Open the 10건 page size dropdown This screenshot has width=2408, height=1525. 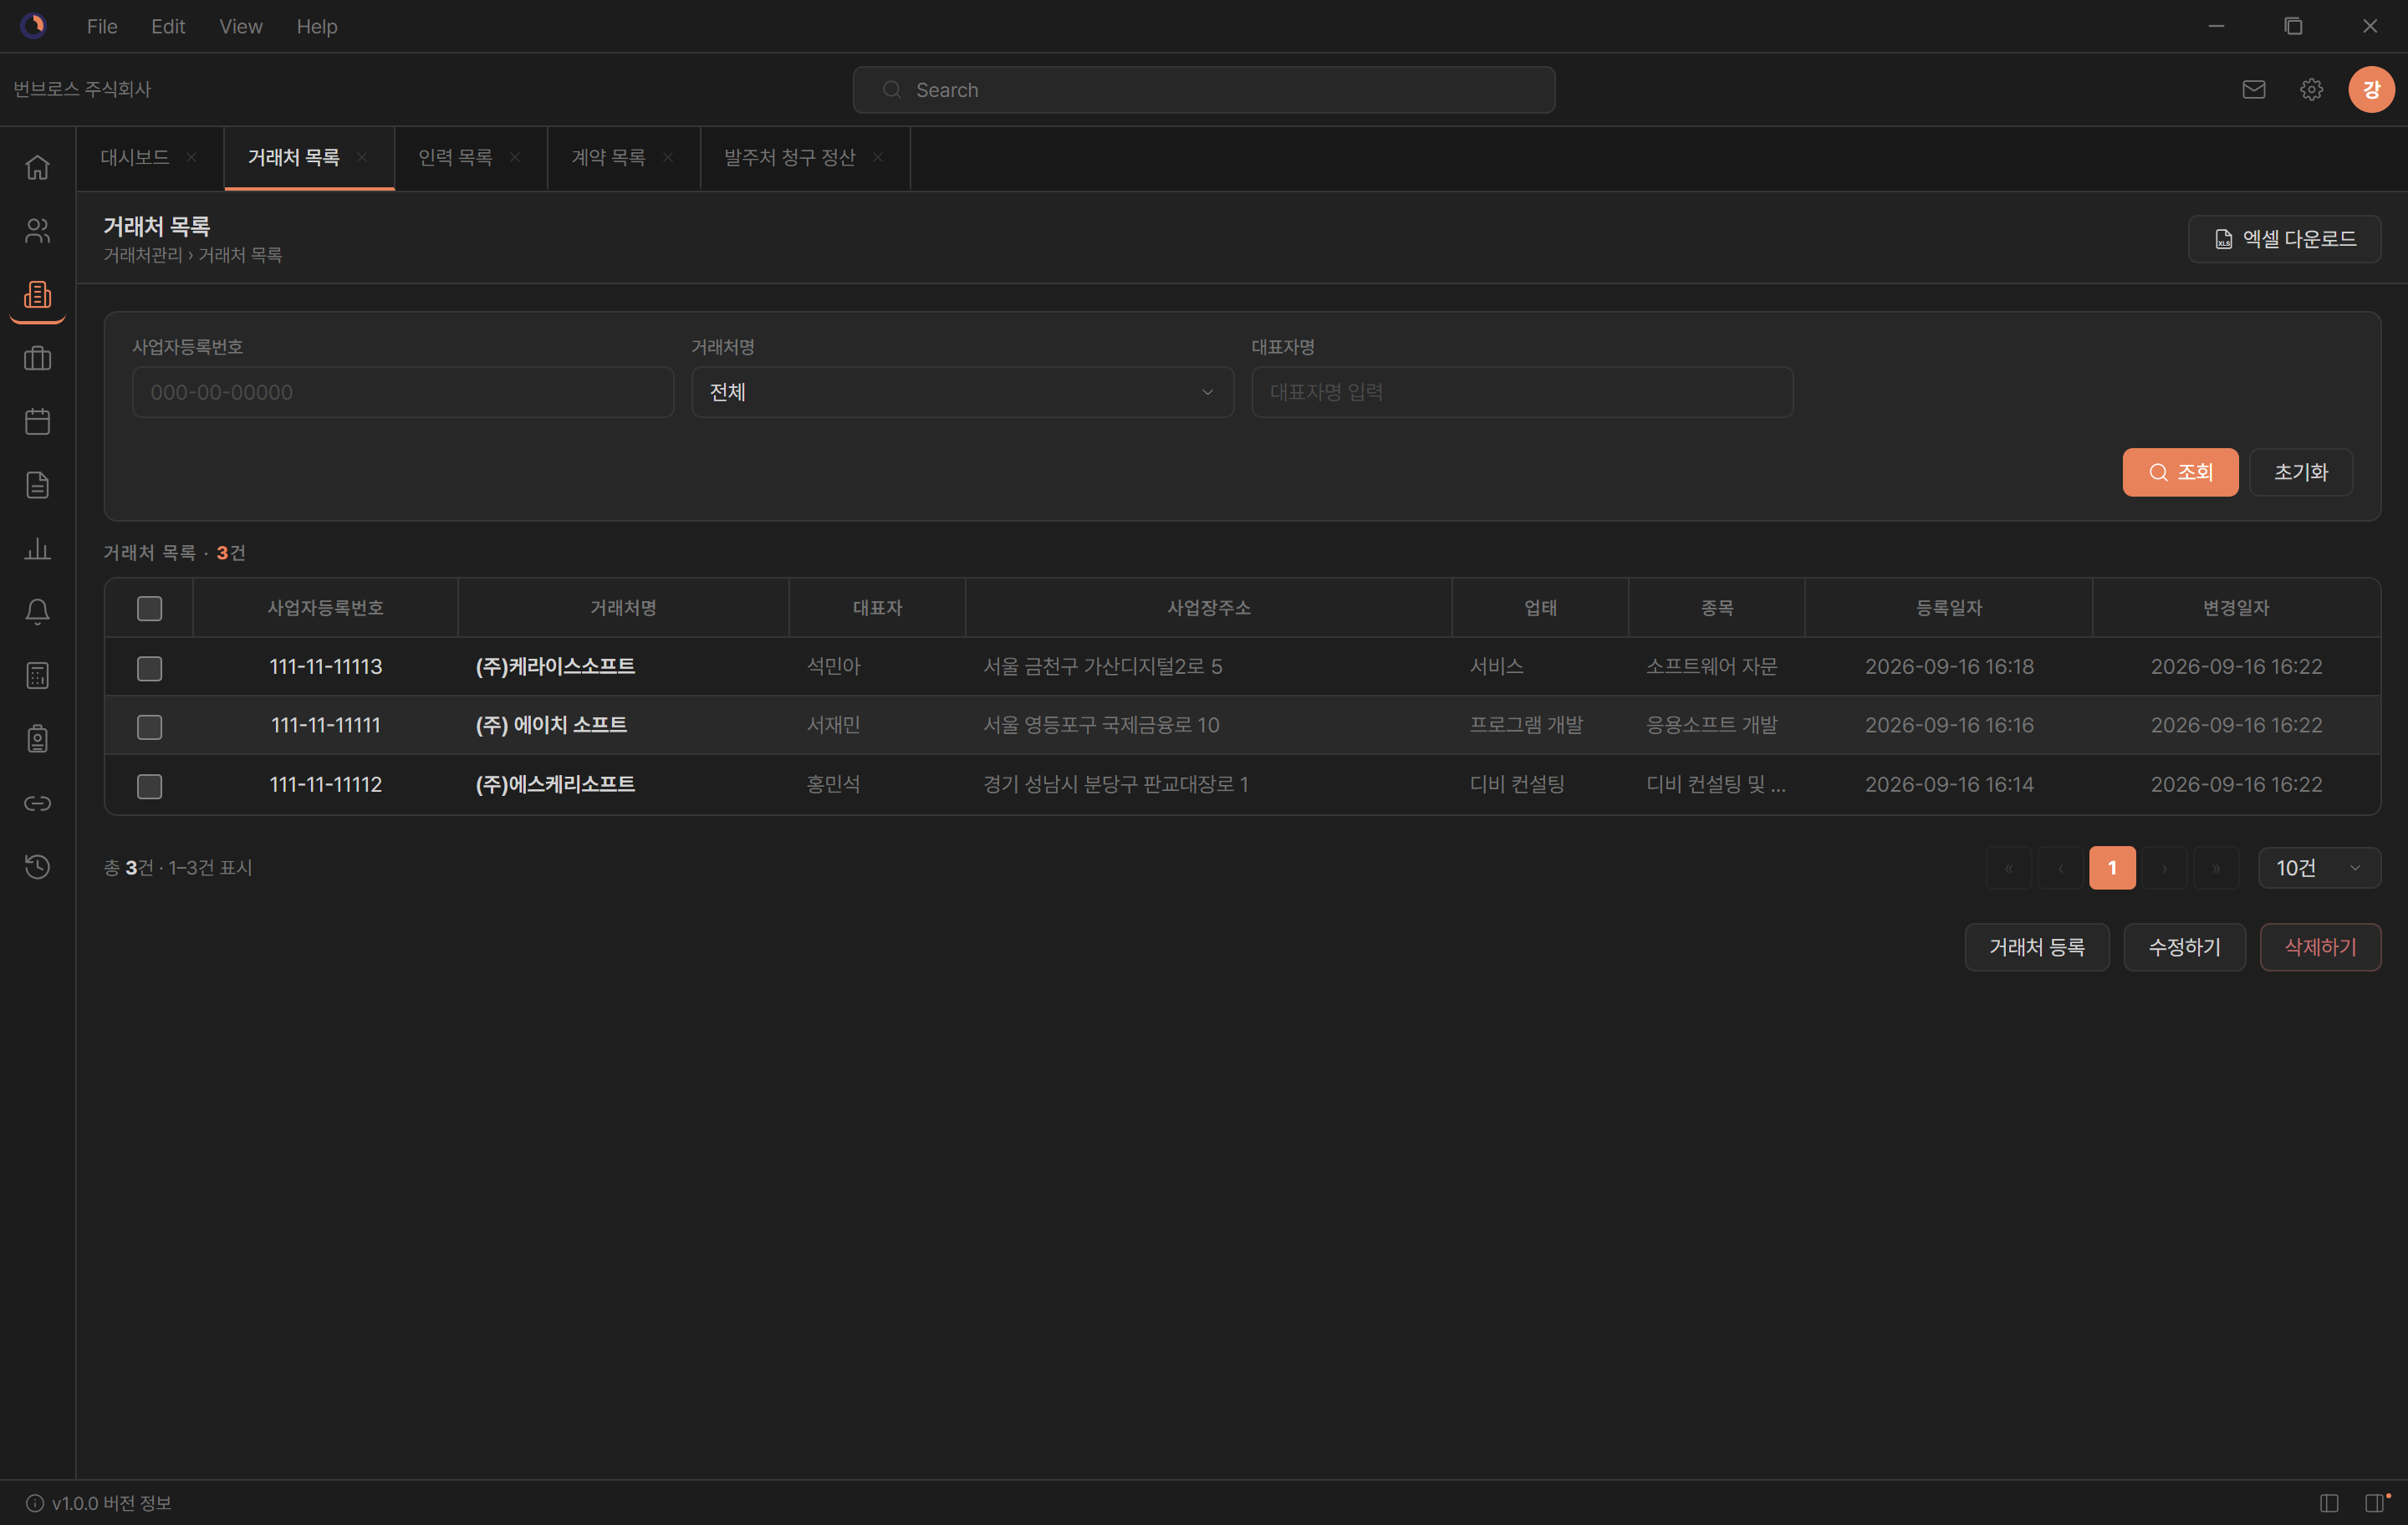pyautogui.click(x=2319, y=868)
